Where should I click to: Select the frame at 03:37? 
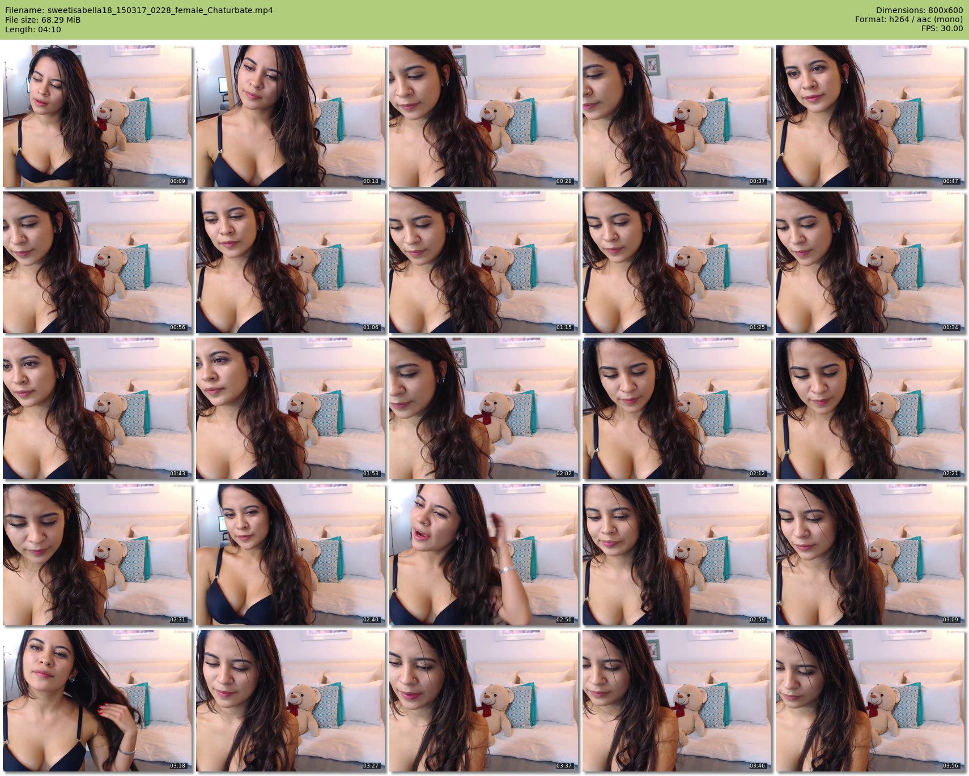[x=484, y=701]
